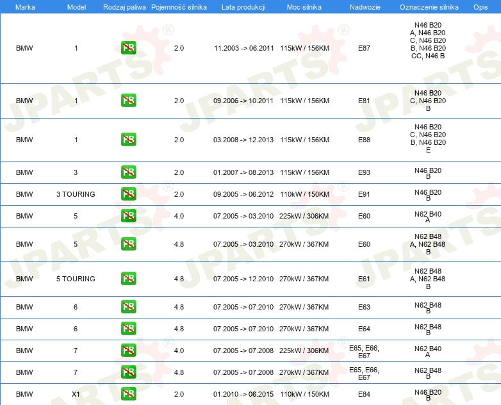Click the Rodzaj paliwa column header
The width and height of the screenshot is (501, 405).
pyautogui.click(x=124, y=7)
